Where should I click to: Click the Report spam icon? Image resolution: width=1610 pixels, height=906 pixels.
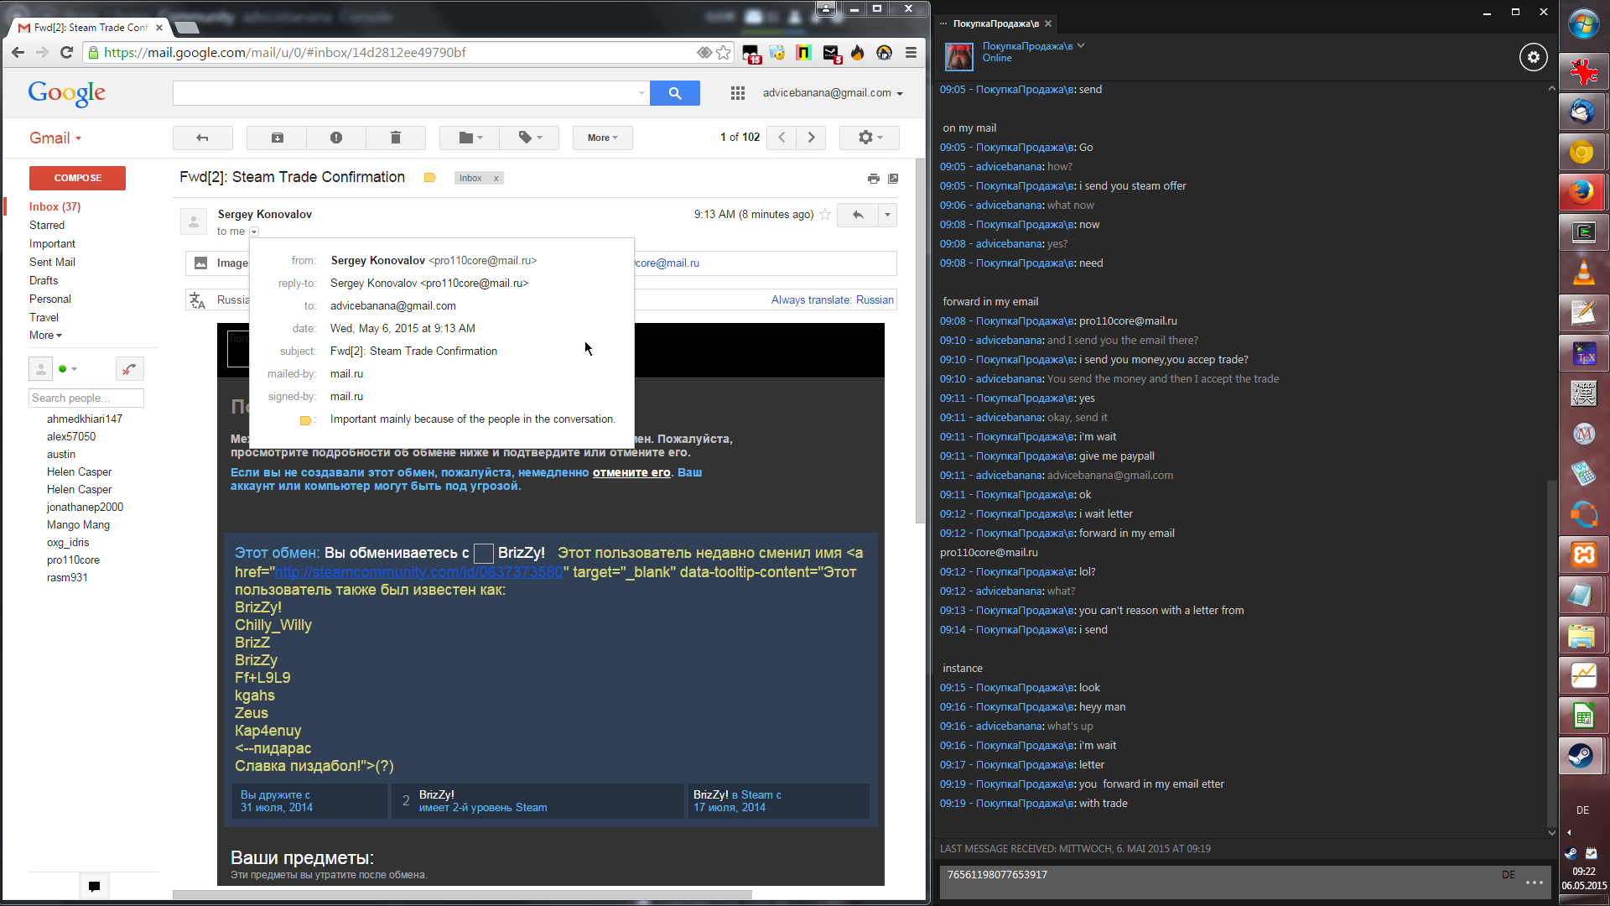(x=335, y=138)
